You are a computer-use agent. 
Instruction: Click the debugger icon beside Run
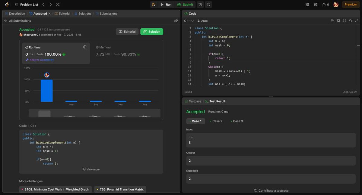[154, 5]
